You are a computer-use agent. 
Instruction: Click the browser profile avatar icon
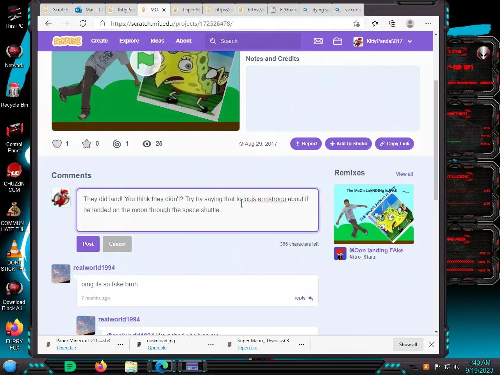410,23
